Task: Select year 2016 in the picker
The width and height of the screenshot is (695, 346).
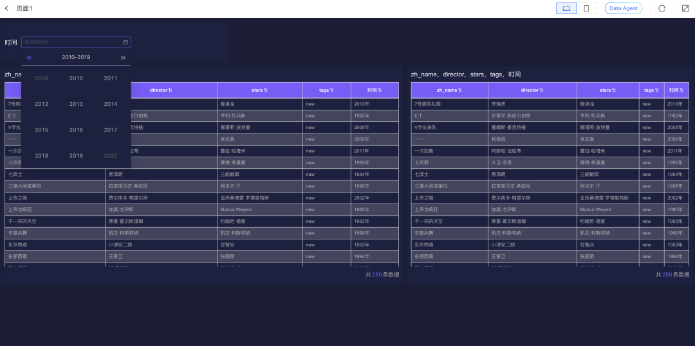Action: coord(76,130)
